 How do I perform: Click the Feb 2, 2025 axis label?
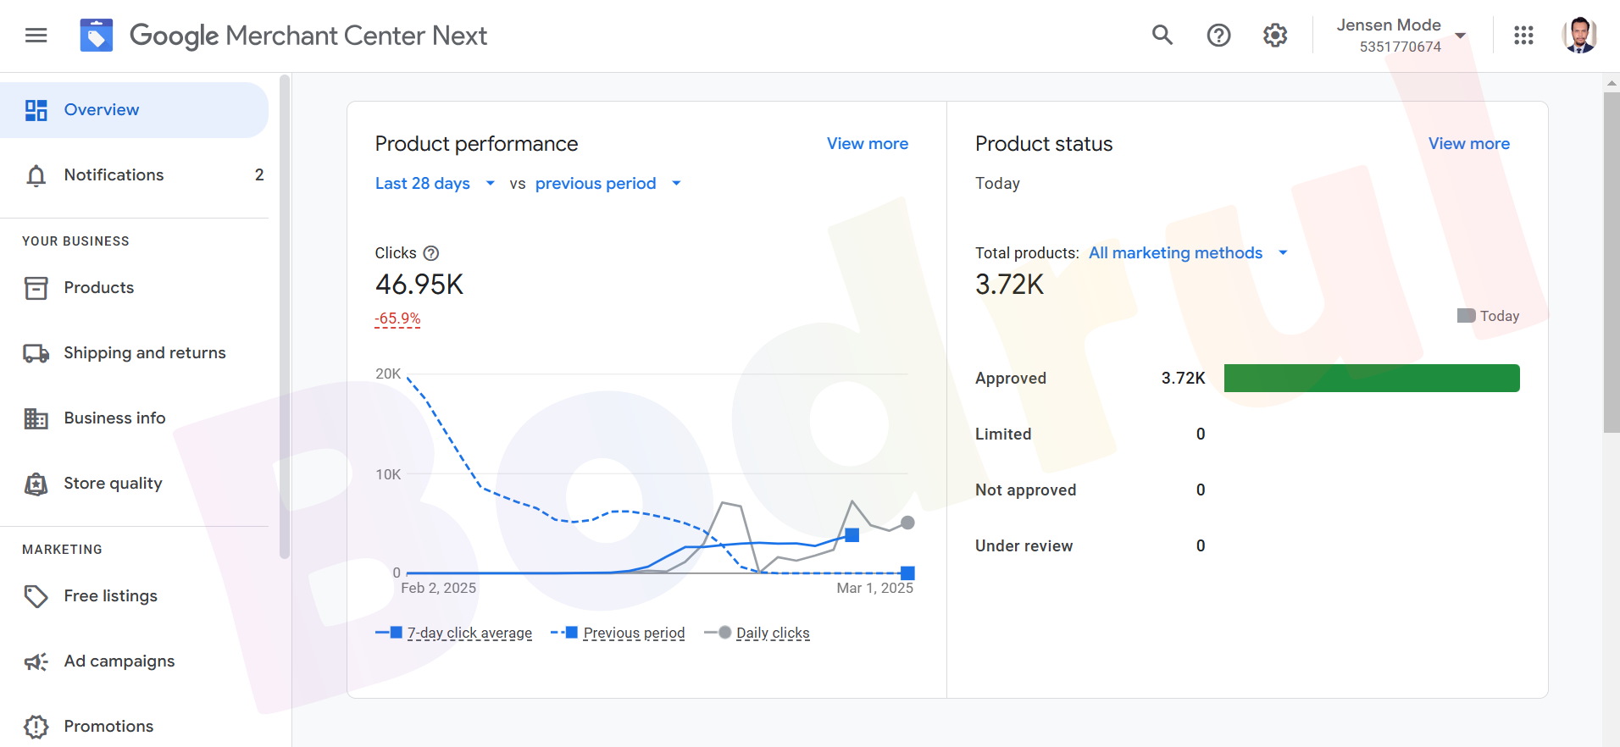(438, 588)
